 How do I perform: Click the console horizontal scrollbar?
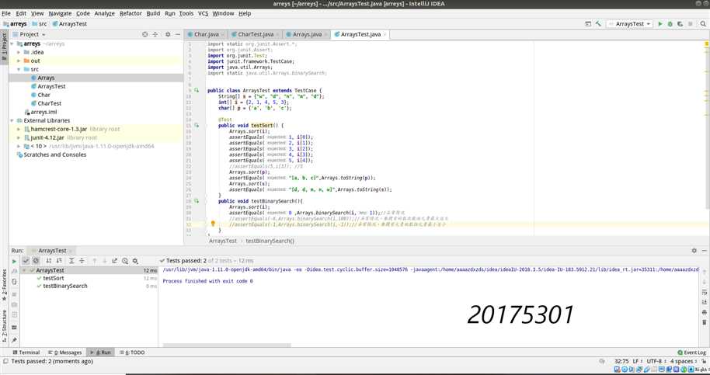(226, 345)
